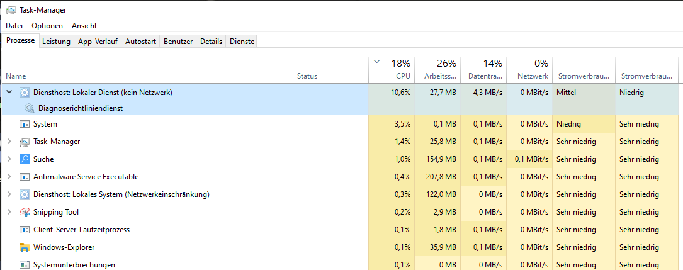The image size is (683, 270).
Task: Select the Client-Server-Laufzeitprozess name
Action: click(81, 230)
